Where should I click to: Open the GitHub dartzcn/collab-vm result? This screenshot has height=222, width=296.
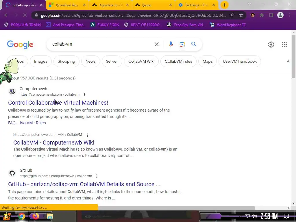pyautogui.click(x=84, y=184)
